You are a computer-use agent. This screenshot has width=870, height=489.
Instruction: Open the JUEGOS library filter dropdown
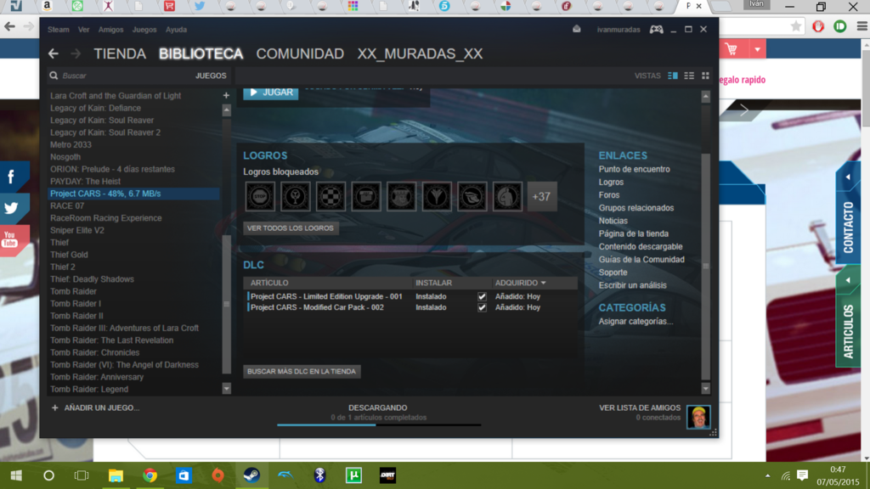click(x=211, y=76)
